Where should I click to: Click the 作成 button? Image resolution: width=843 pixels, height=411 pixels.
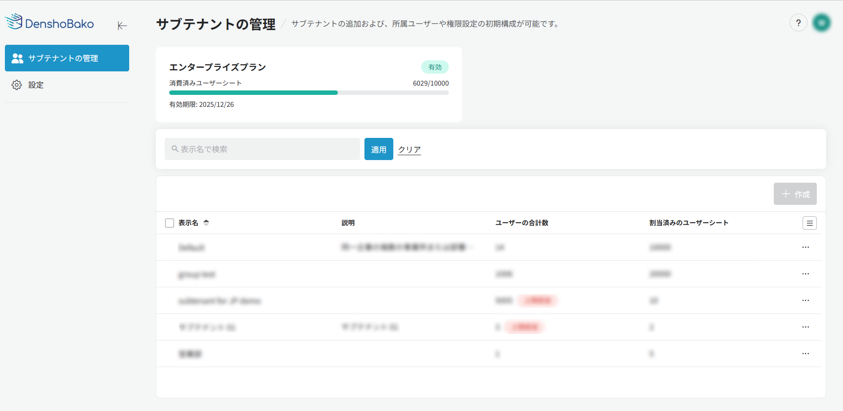point(795,194)
